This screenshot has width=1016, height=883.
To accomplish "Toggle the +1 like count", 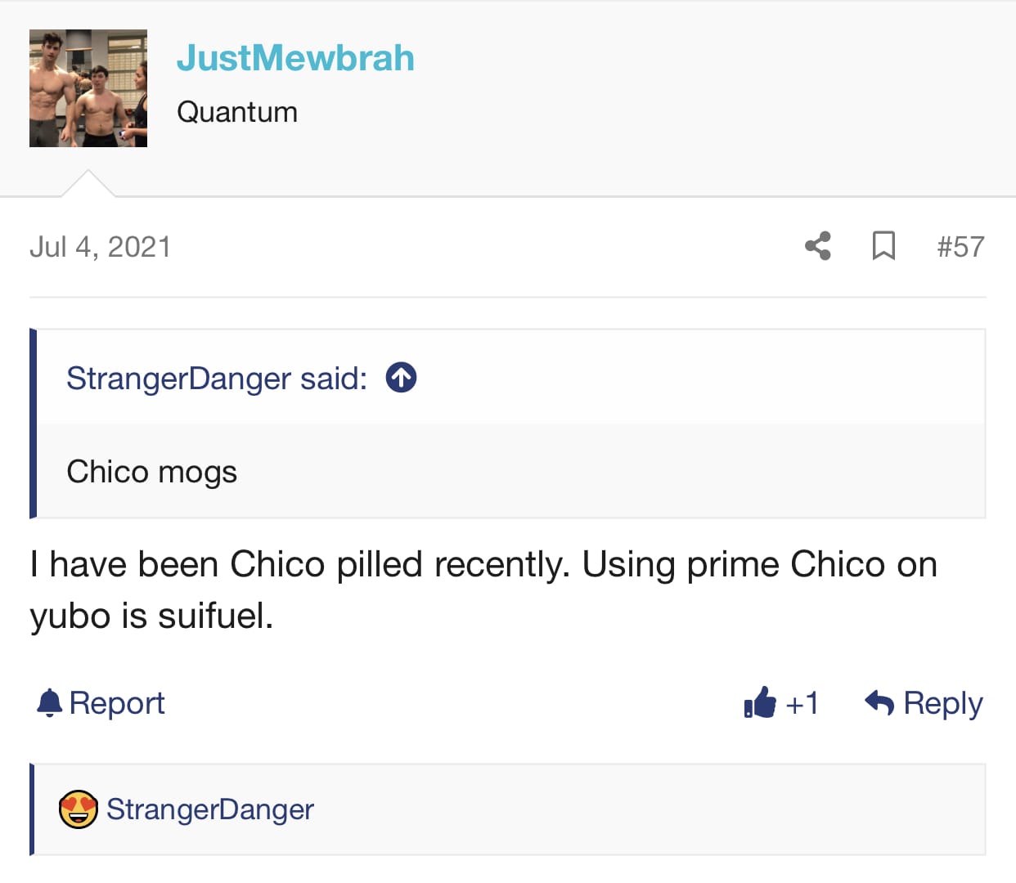I will tap(802, 703).
